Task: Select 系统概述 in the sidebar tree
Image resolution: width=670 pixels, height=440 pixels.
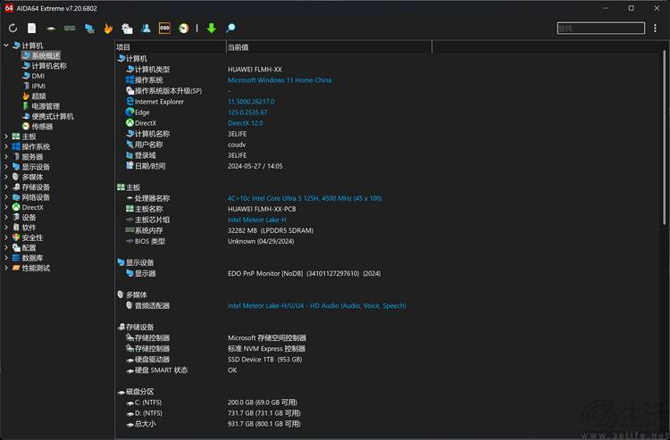Action: click(x=41, y=55)
